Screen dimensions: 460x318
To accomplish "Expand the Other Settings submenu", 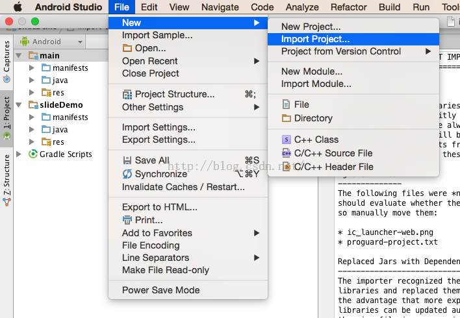I will (x=188, y=107).
